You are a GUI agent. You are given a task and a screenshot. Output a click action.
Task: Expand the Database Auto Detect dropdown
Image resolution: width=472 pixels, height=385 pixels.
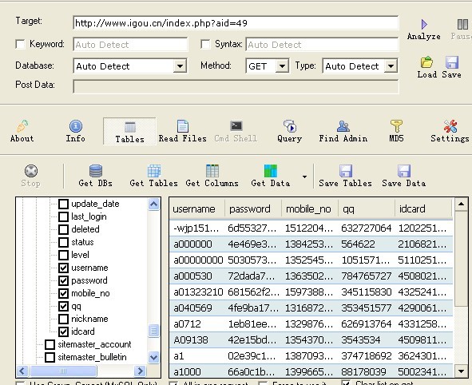click(180, 66)
